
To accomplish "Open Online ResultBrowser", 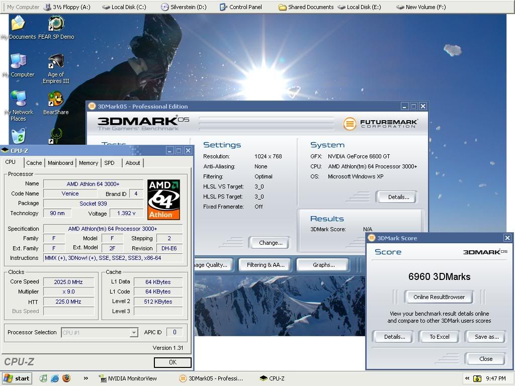I will click(439, 297).
